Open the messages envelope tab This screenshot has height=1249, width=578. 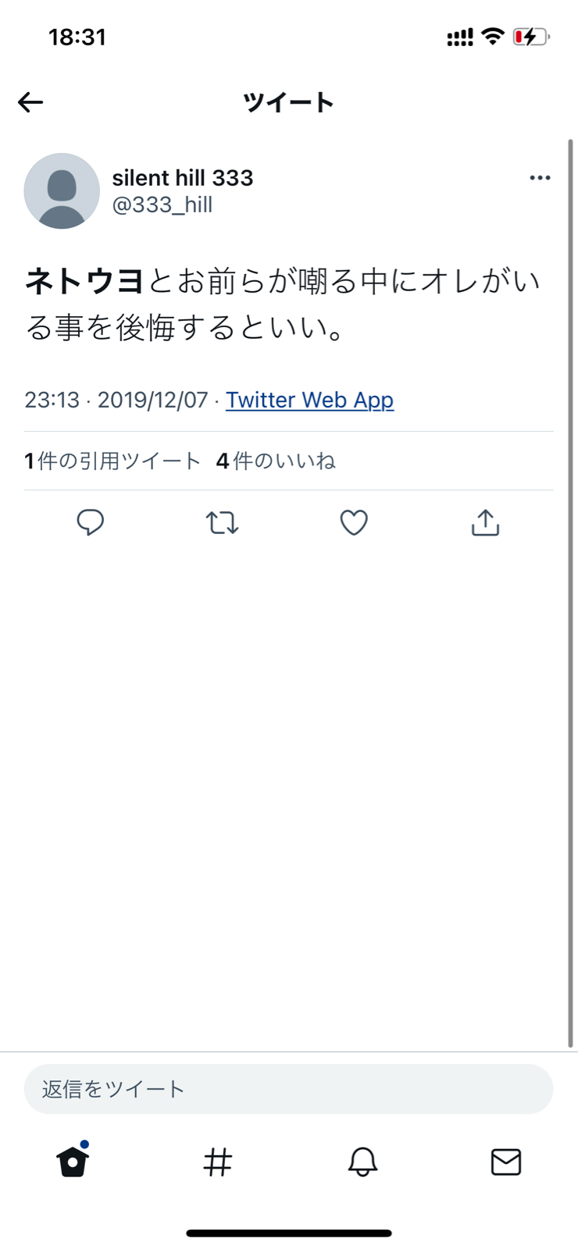[506, 1162]
